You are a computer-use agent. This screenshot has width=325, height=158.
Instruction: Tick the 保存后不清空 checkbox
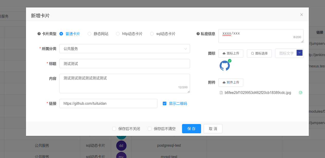tap(150, 129)
